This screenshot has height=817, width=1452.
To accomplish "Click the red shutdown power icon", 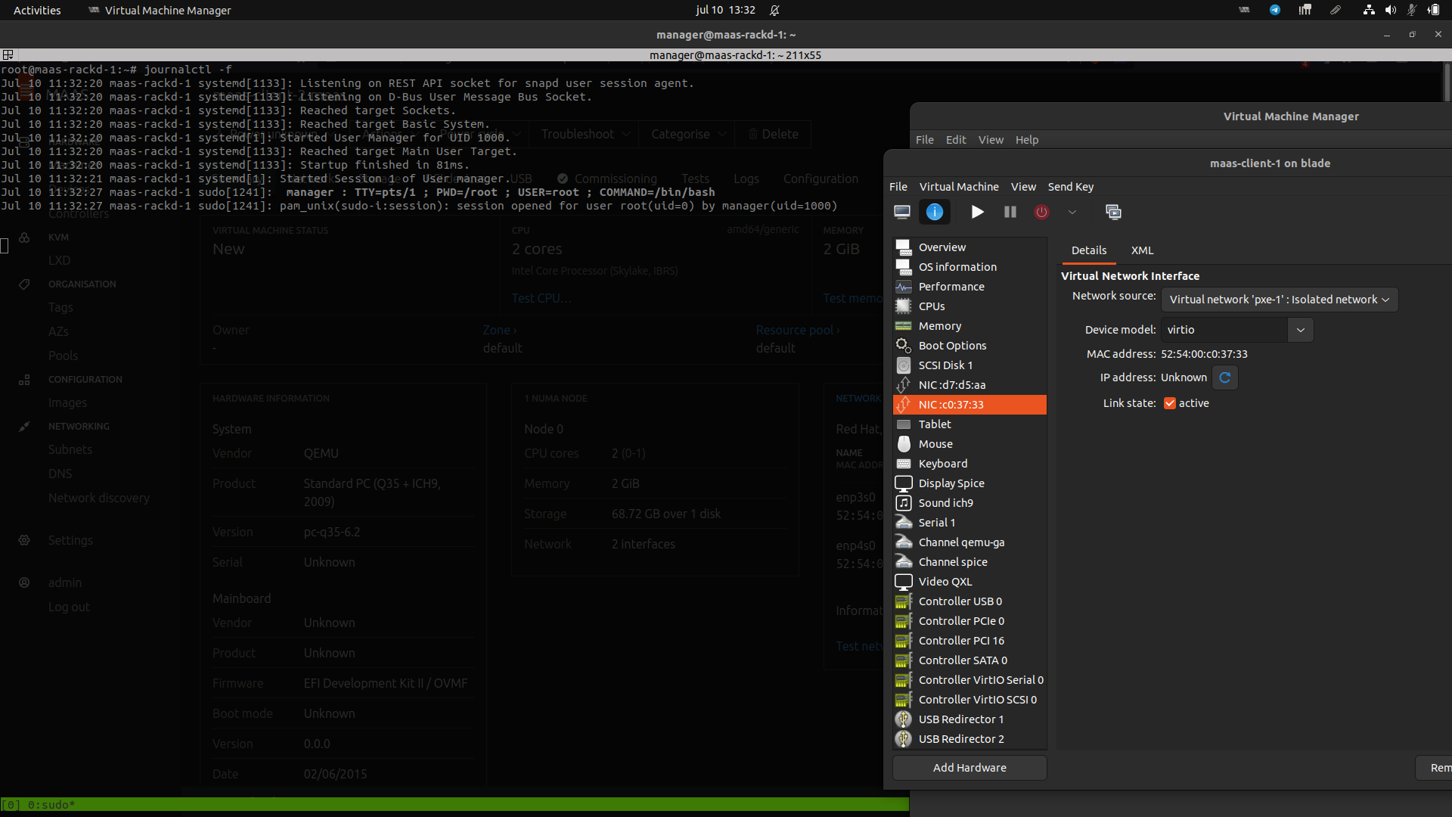I will tap(1041, 212).
